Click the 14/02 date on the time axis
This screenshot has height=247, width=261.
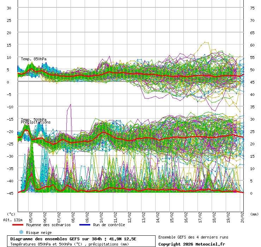[x=158, y=216]
